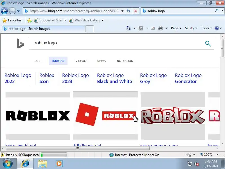Switch to the NEWS tab
Viewport: 225px width, 169px height.
pos(102,61)
